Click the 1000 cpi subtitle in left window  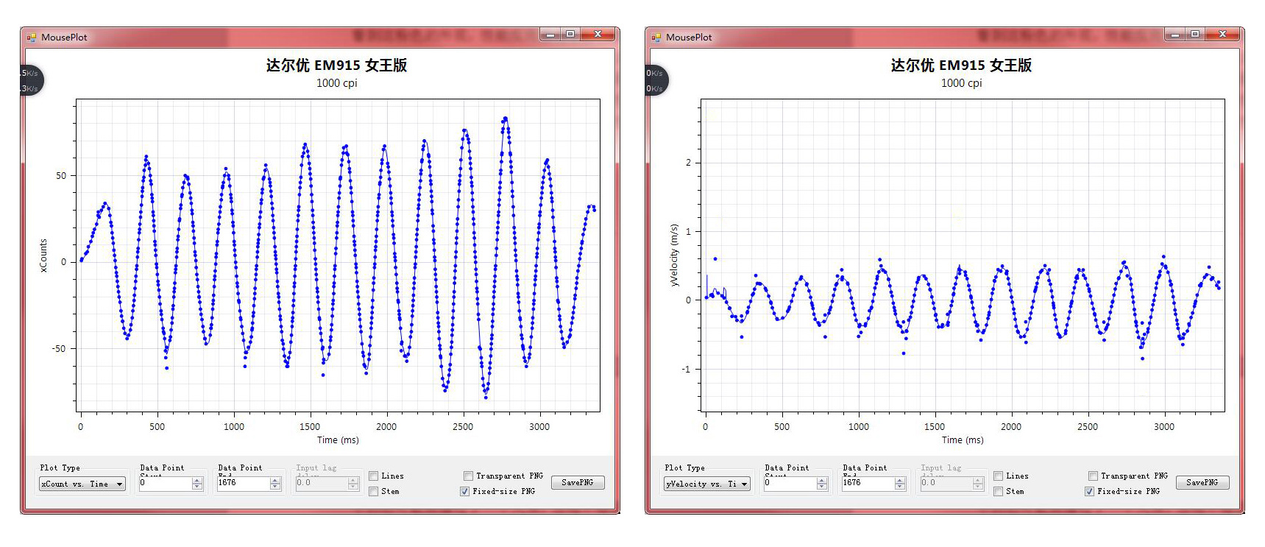[x=336, y=83]
